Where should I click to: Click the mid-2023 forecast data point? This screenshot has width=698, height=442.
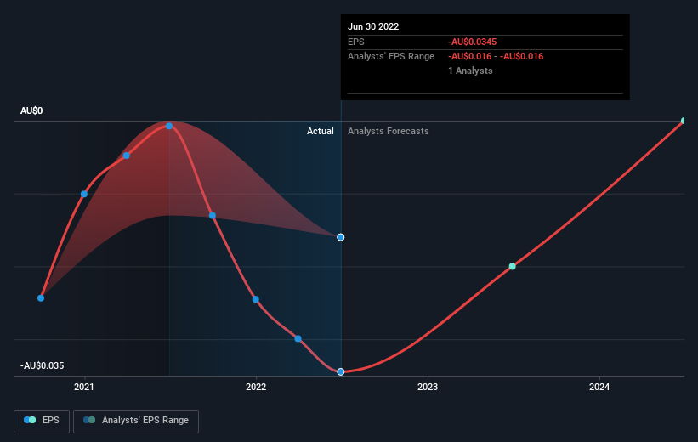513,267
